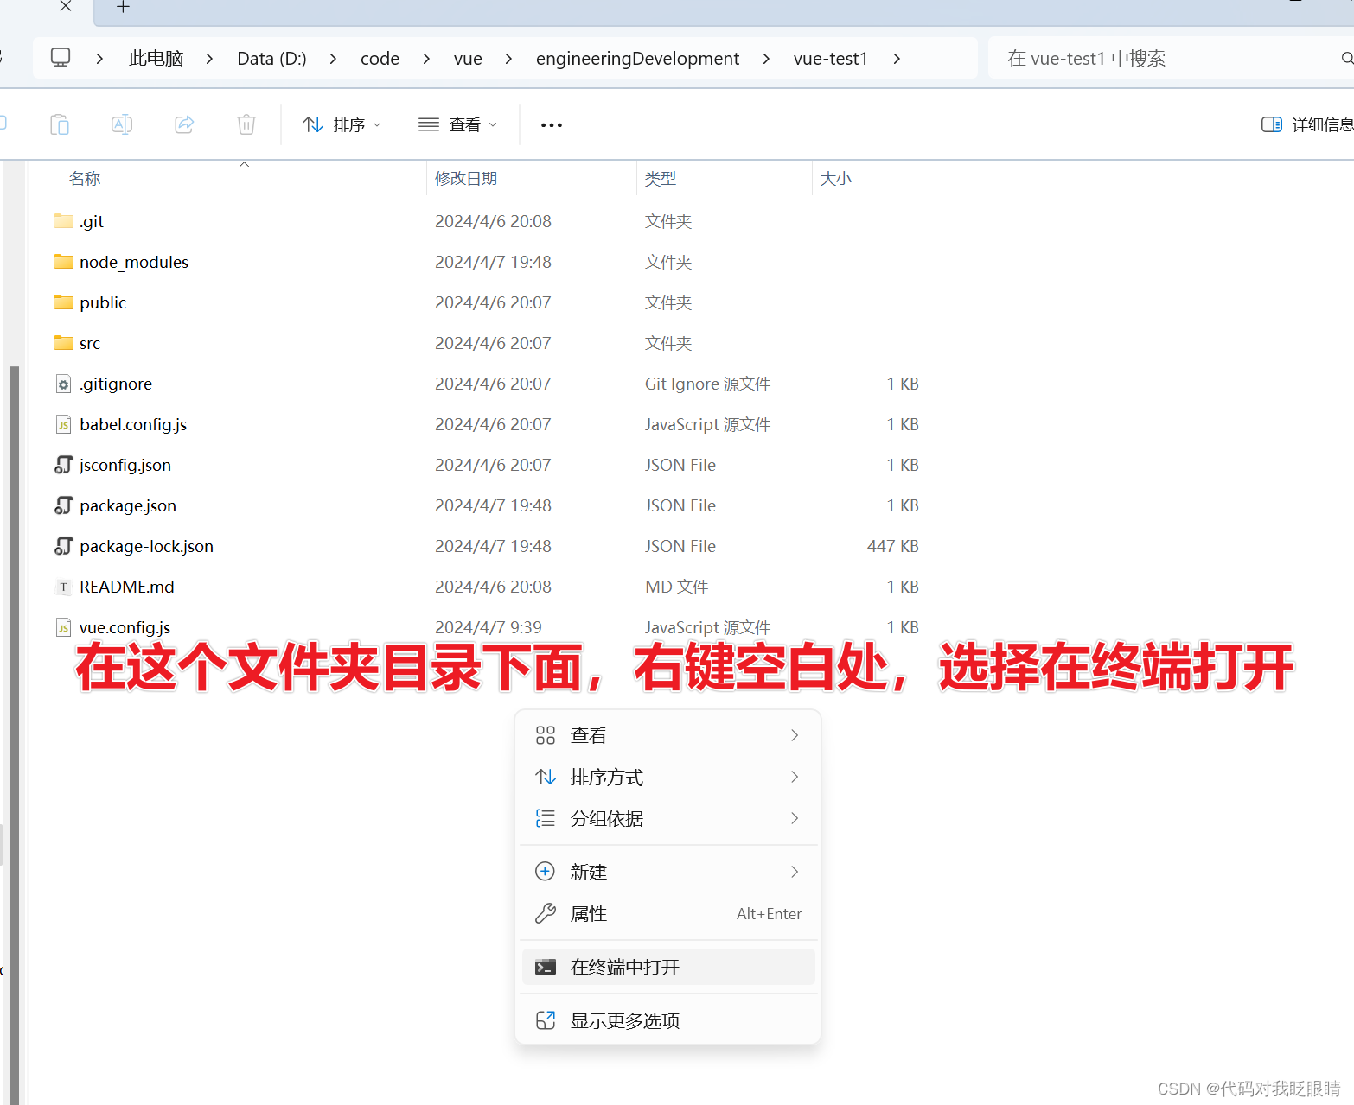Expand the 新建 submenu arrow in context menu

pos(795,872)
